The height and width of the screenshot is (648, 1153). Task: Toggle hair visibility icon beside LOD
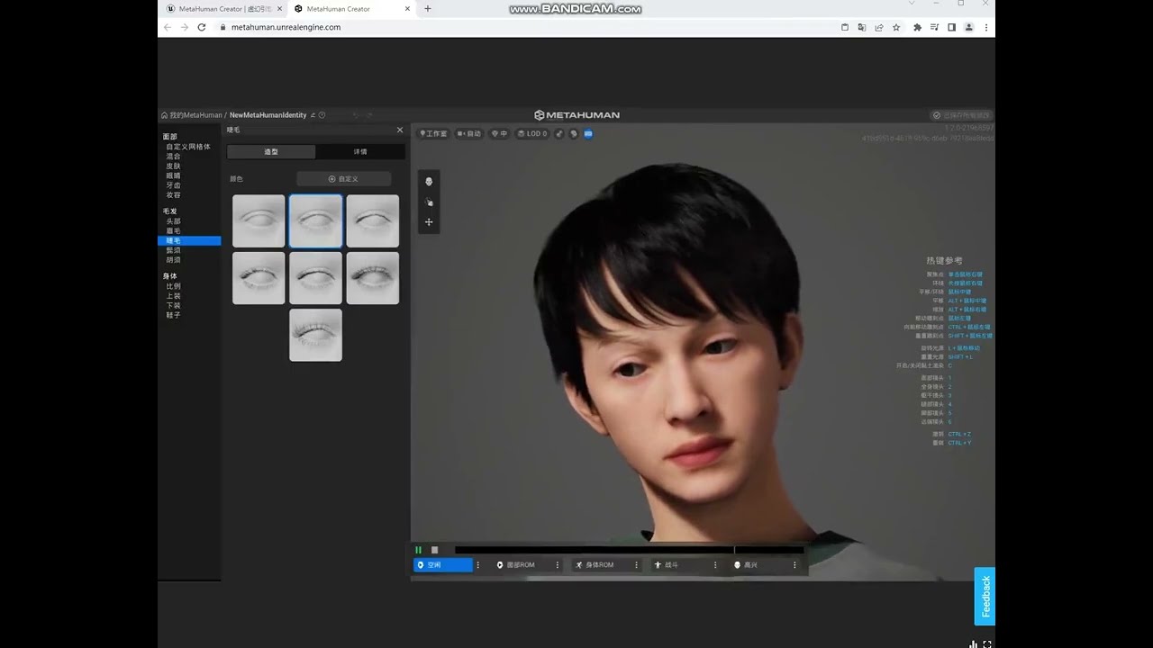(x=559, y=134)
